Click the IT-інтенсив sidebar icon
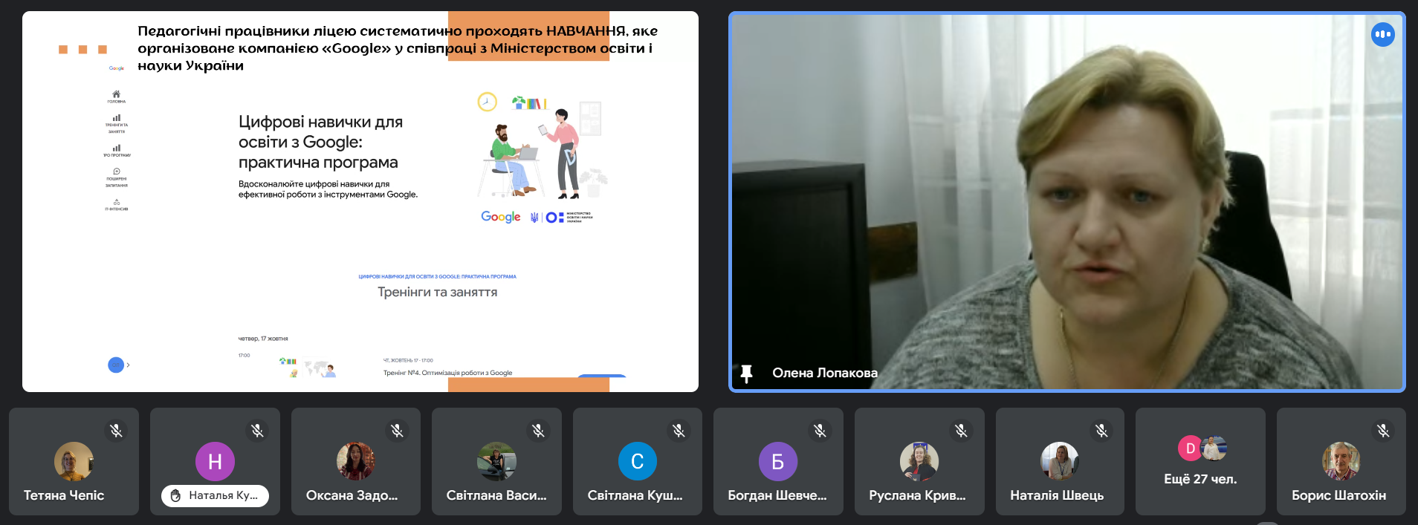 117,202
